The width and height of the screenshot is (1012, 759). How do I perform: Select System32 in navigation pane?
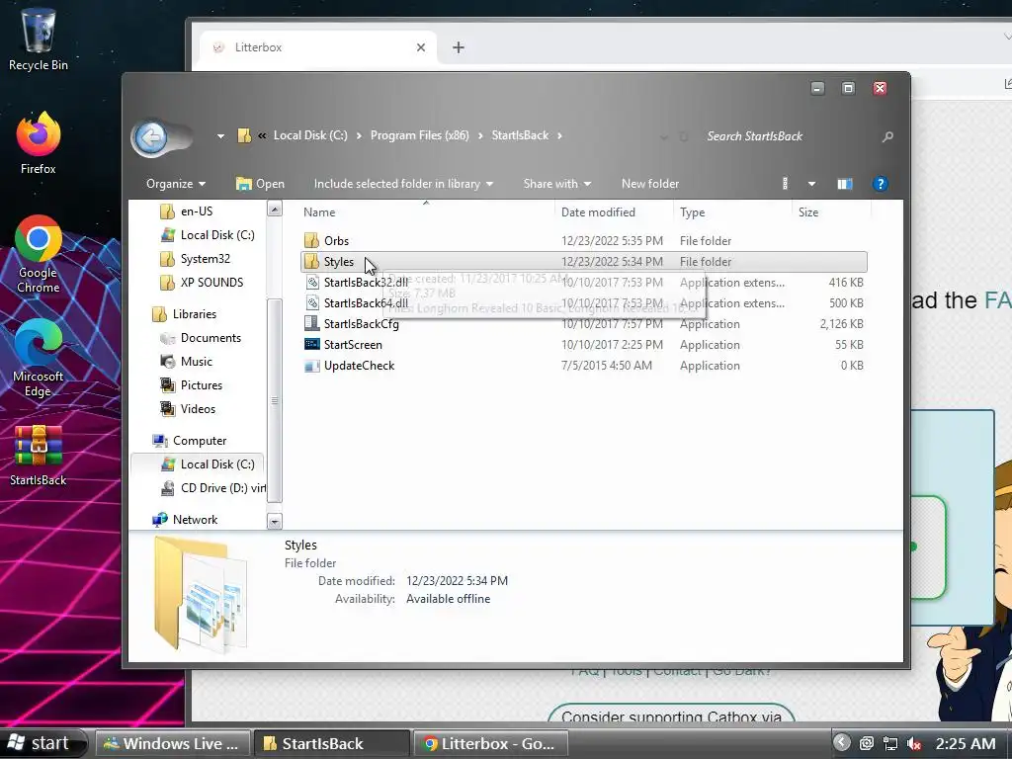(x=195, y=259)
